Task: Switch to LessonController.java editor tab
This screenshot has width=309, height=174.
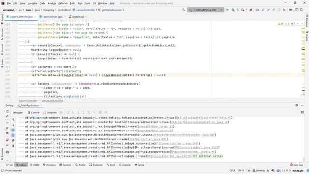Action: tap(21, 17)
